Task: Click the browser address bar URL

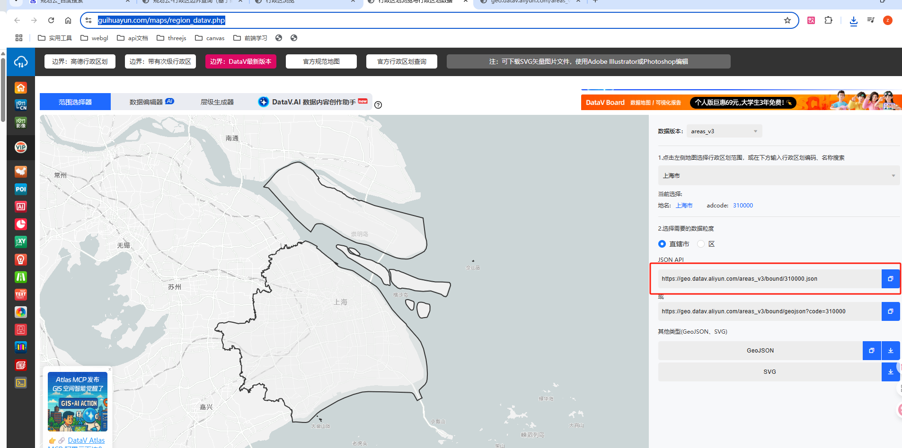Action: click(x=161, y=20)
